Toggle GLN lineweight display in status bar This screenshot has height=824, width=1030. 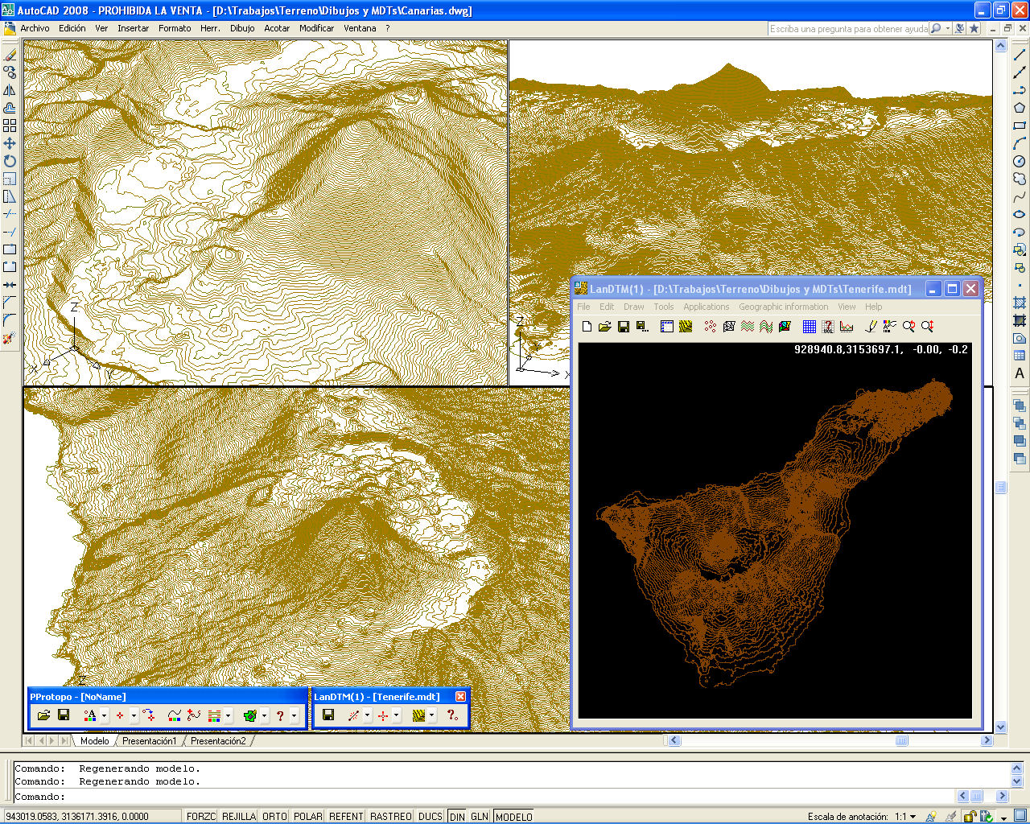[x=480, y=816]
